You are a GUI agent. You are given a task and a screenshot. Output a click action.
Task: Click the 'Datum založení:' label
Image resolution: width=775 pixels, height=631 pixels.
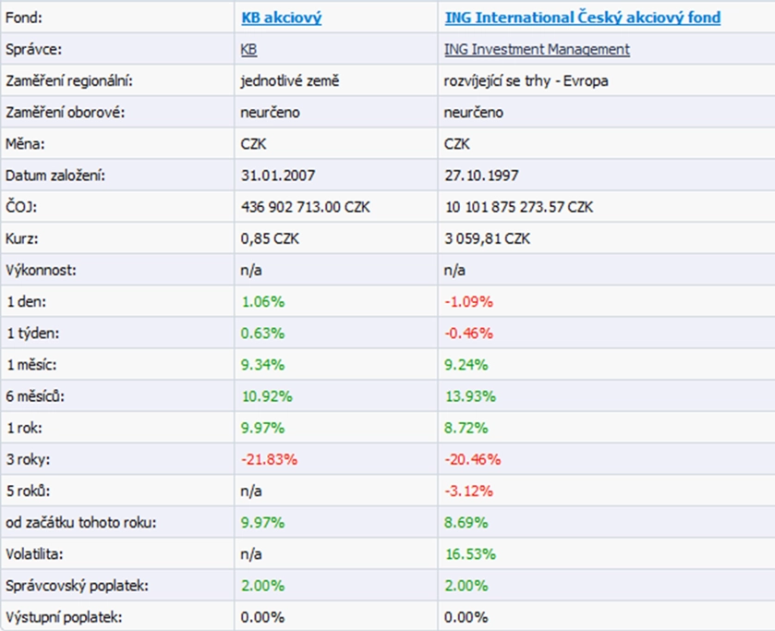pos(55,176)
